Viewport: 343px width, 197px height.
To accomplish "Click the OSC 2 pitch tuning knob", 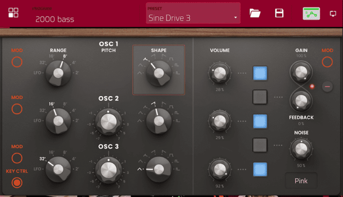I will tap(108, 121).
